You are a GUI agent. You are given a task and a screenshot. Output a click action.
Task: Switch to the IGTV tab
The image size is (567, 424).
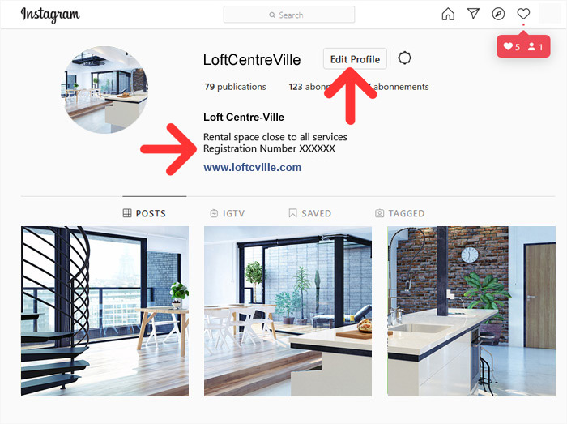[228, 213]
